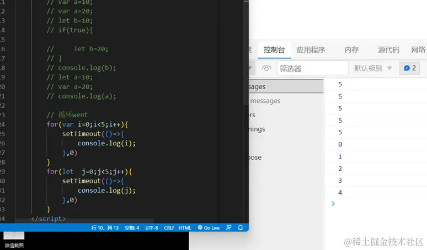
Task: Open the 源代码 sources tab
Action: tap(388, 50)
